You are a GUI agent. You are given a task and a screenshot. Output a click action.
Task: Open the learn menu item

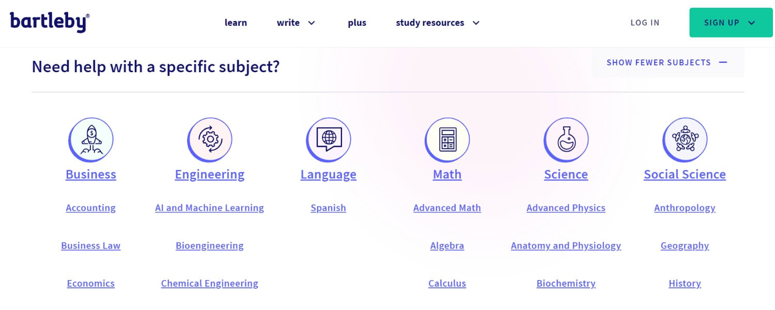coord(236,23)
